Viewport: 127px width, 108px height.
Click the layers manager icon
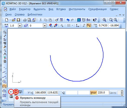click(26, 25)
